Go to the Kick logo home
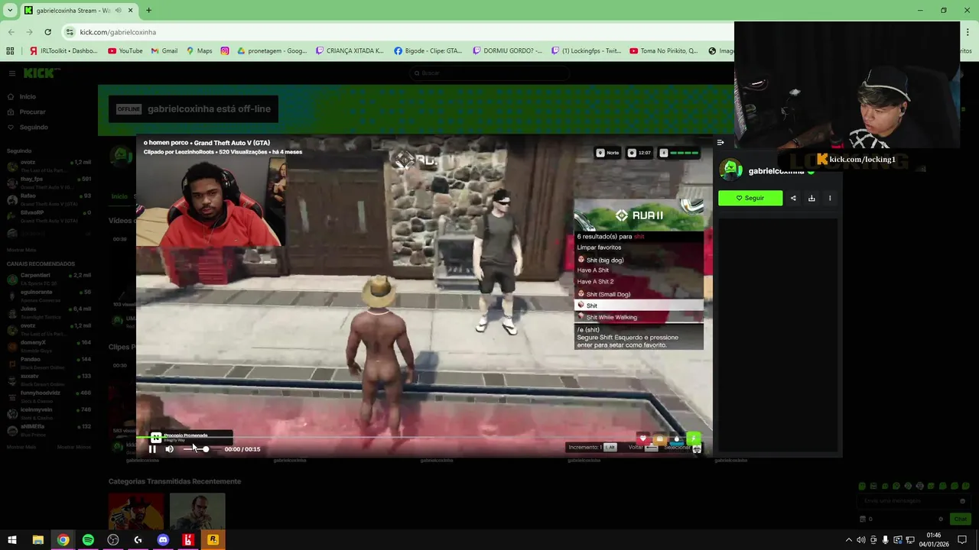This screenshot has width=979, height=550. [38, 73]
